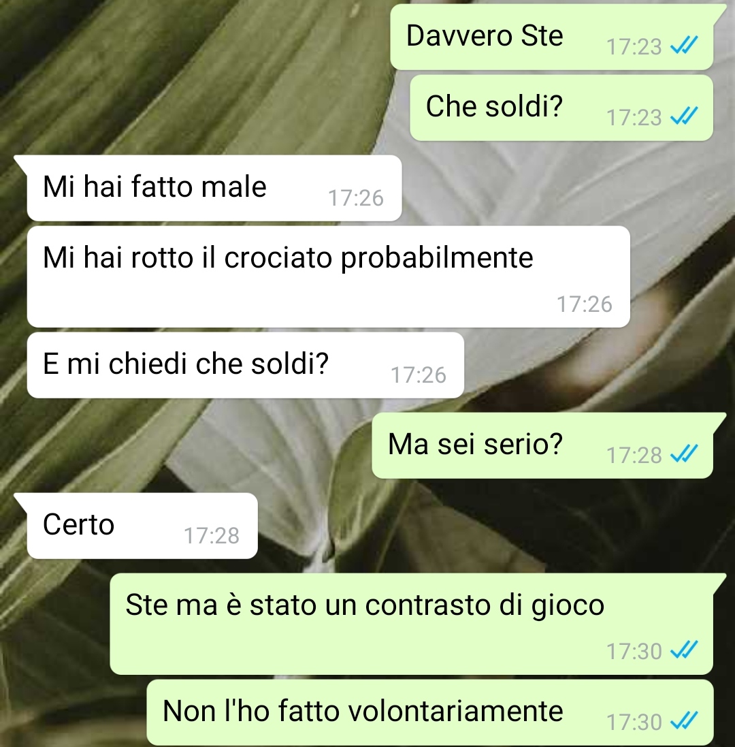Viewport: 735px width, 747px height.
Task: Select the 'contrasto di gioco' message bubble
Action: click(x=411, y=624)
